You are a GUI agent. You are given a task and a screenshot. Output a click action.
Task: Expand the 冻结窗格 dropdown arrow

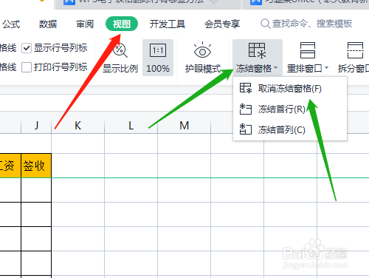pos(276,67)
